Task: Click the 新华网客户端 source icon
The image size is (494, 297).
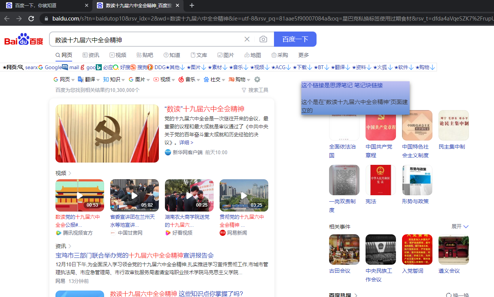Action: [168, 152]
